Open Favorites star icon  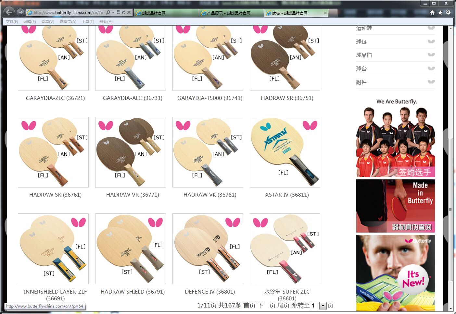click(440, 13)
